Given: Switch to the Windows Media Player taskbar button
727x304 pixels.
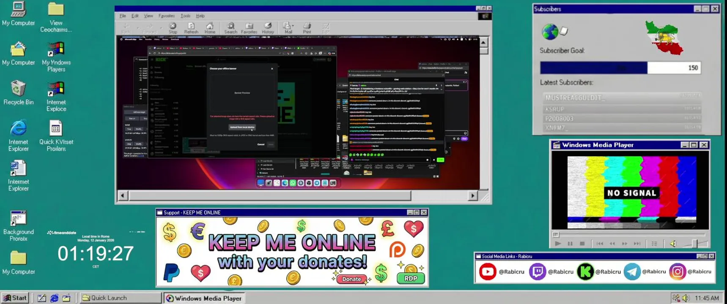Looking at the screenshot, I should (x=204, y=298).
